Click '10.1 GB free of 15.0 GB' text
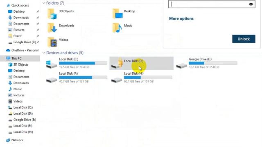Image resolution: width=262 pixels, height=147 pixels. tap(204, 67)
